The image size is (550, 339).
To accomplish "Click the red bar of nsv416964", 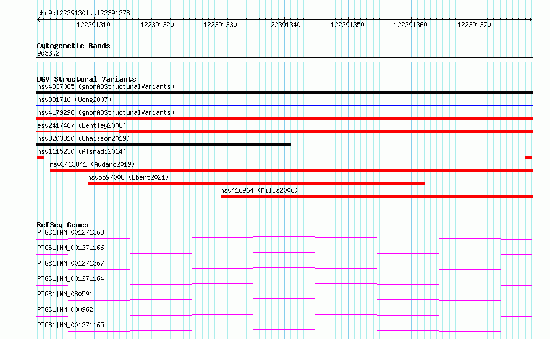I will [x=377, y=196].
